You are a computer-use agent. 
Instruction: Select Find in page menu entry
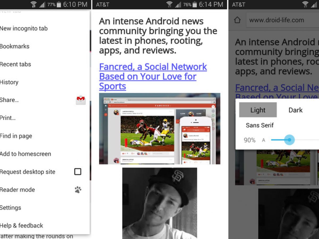click(x=16, y=136)
